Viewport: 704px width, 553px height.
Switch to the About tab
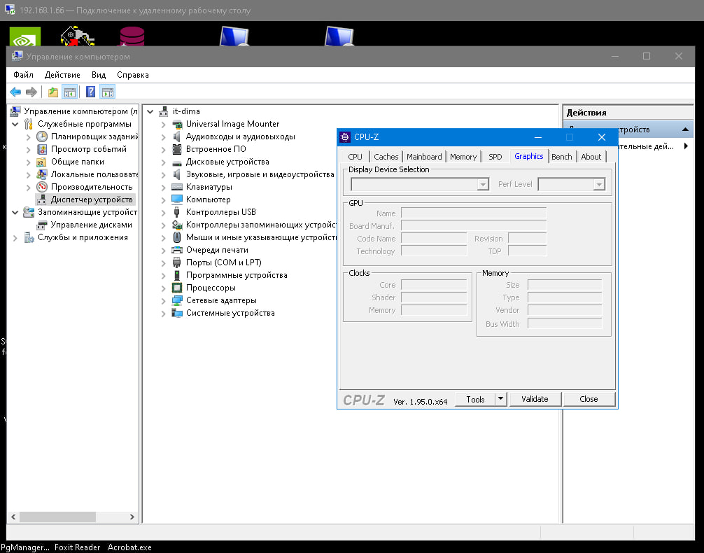591,157
